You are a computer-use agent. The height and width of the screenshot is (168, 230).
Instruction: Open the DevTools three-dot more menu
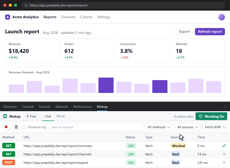225,106
